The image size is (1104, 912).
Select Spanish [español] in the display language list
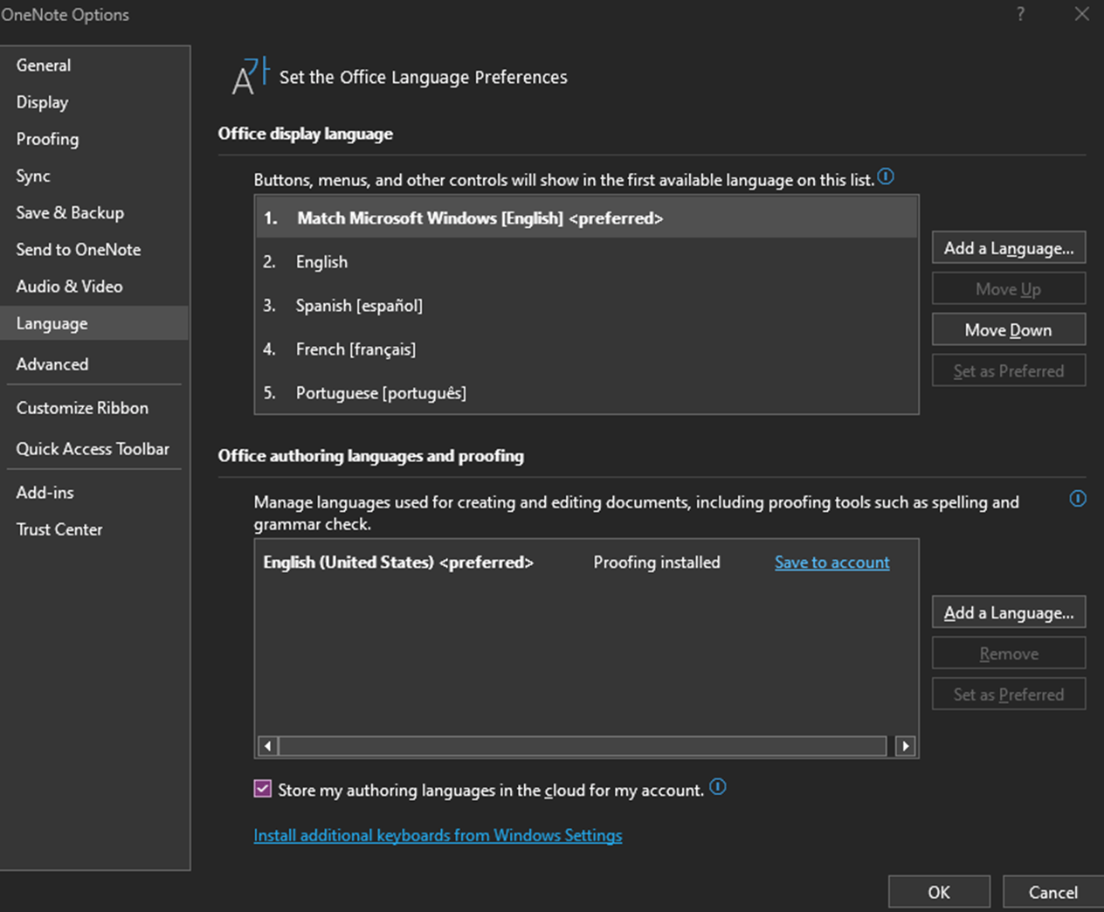click(359, 305)
